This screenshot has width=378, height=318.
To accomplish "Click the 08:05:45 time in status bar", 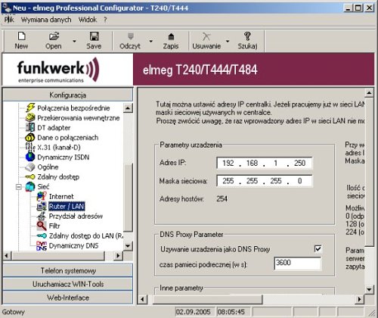I will coord(231,312).
